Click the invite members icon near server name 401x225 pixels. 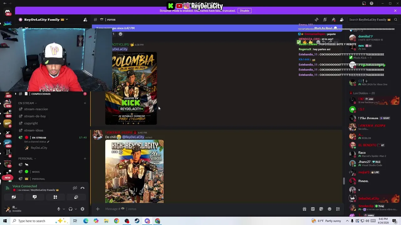[x=85, y=20]
